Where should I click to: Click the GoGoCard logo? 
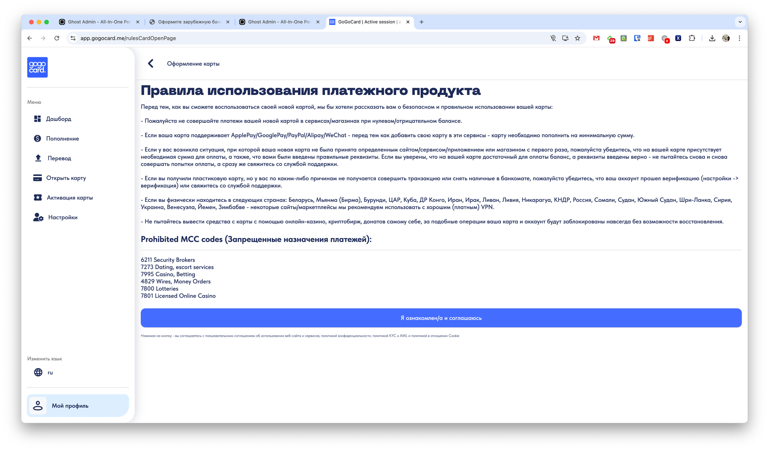37,67
